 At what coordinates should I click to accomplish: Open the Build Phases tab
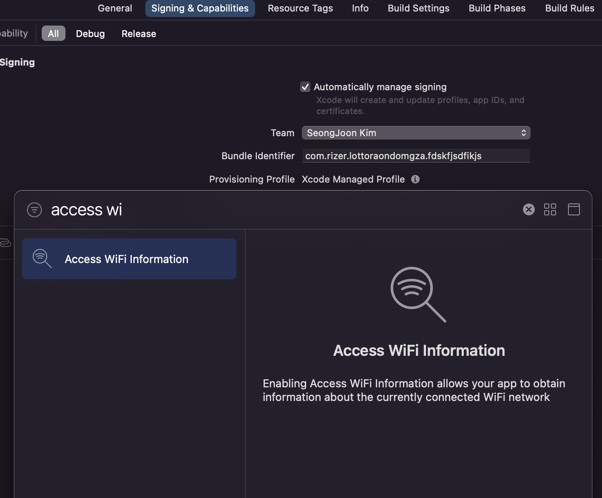click(x=497, y=8)
